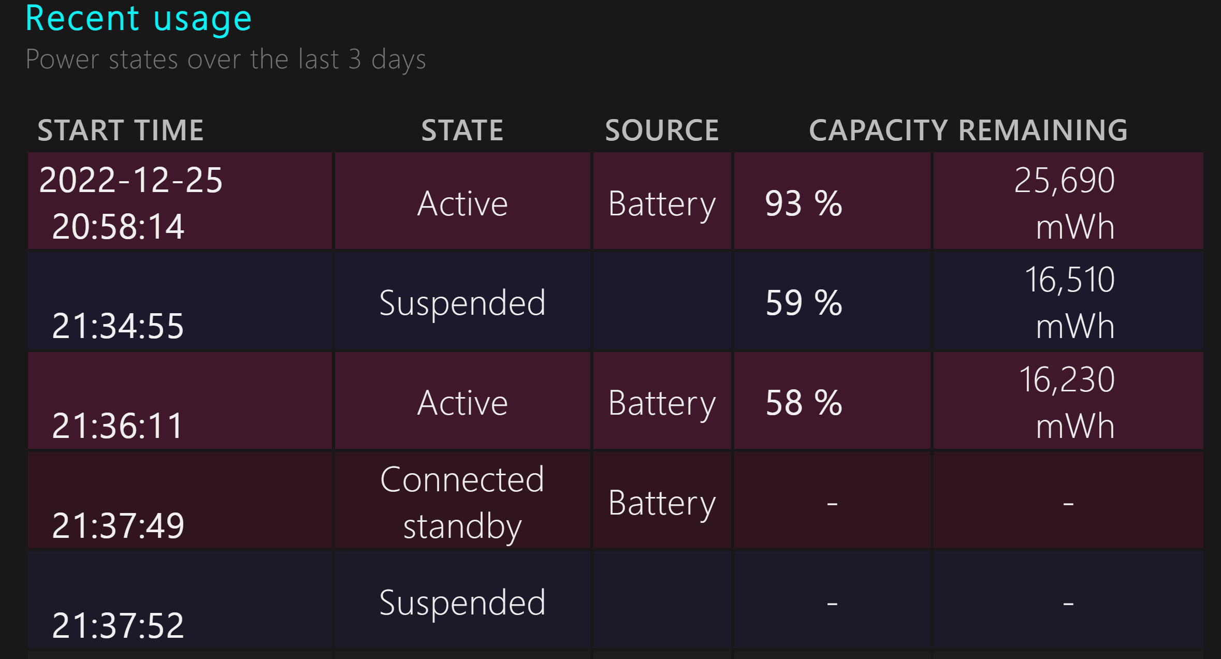
Task: Click the SOURCE column header
Action: (x=662, y=130)
